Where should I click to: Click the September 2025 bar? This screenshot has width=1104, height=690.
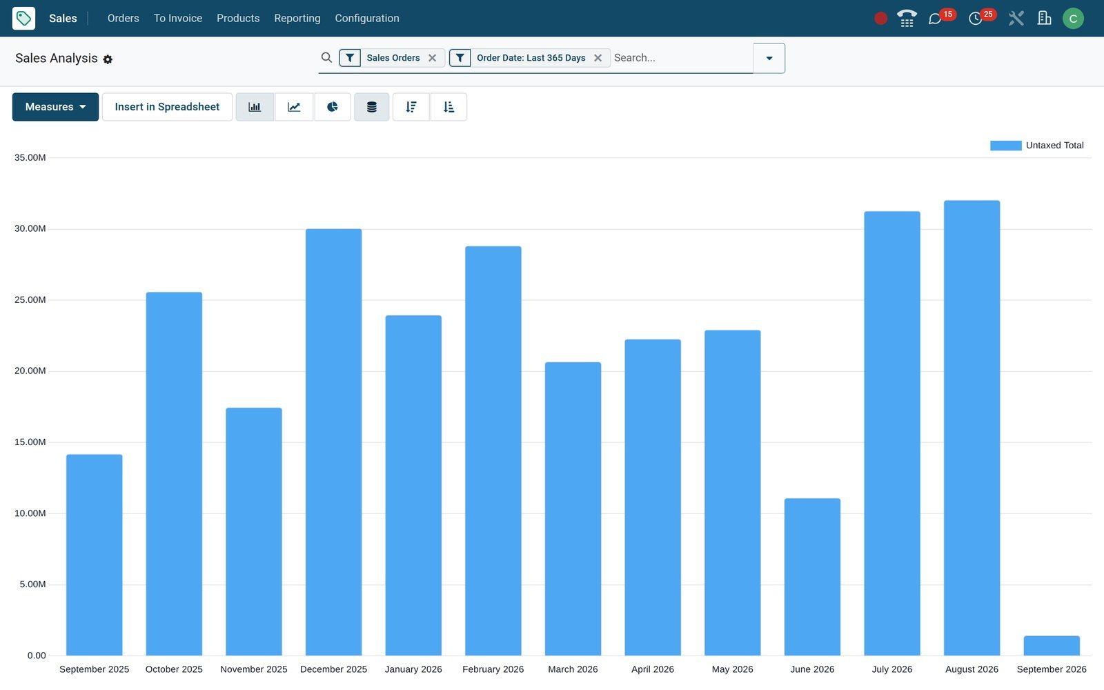click(x=95, y=555)
